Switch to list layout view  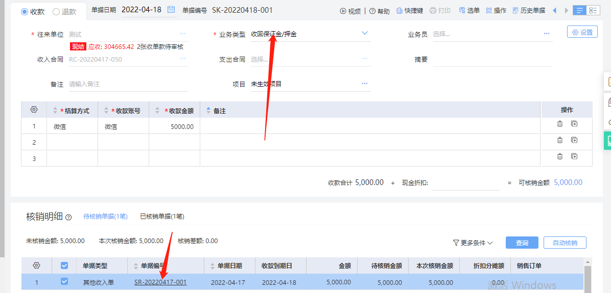tap(579, 11)
